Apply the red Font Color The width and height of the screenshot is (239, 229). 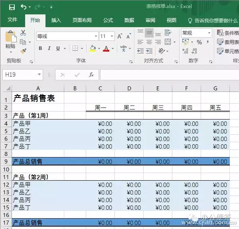[106, 48]
